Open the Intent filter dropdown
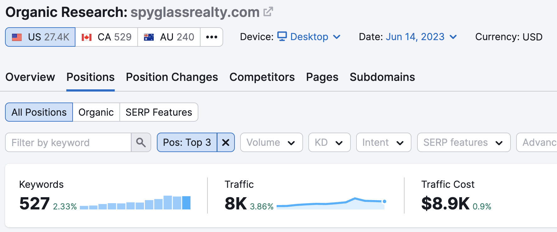This screenshot has height=232, width=557. point(383,142)
